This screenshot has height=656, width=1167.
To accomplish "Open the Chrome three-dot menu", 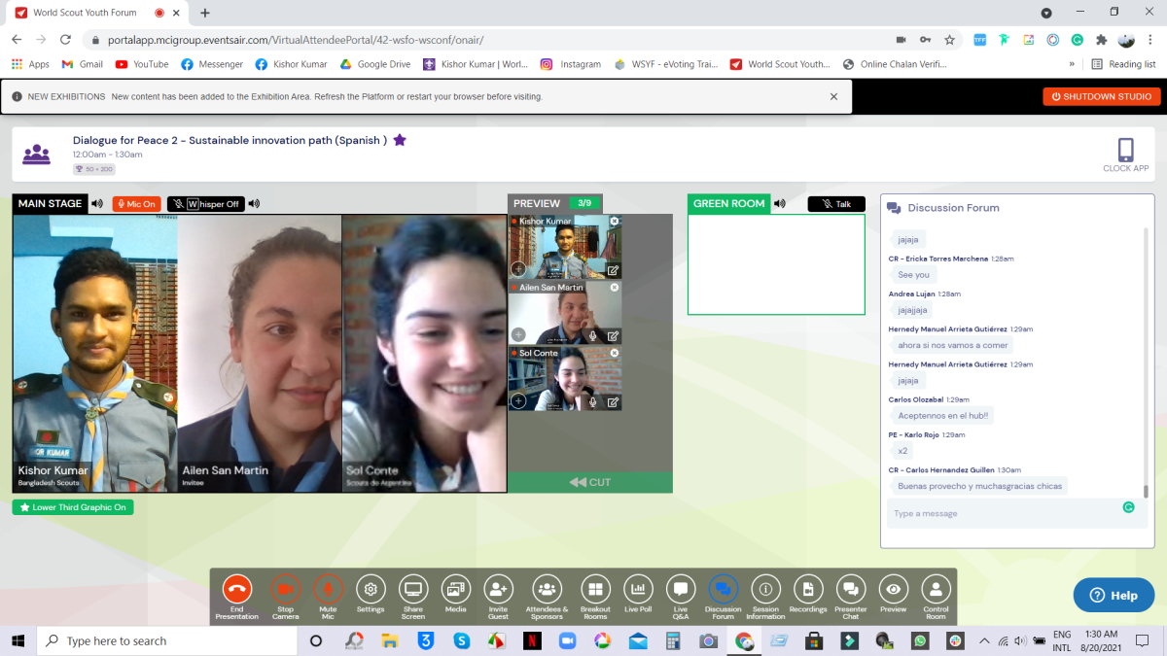I will coord(1151,40).
